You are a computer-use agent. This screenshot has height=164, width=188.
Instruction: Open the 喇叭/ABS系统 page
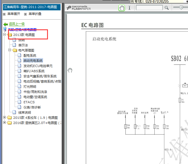[x=34, y=71]
